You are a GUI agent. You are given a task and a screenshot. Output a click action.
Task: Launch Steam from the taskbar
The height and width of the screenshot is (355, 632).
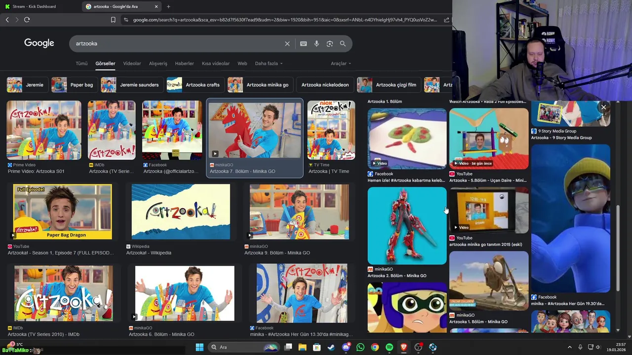(x=331, y=347)
